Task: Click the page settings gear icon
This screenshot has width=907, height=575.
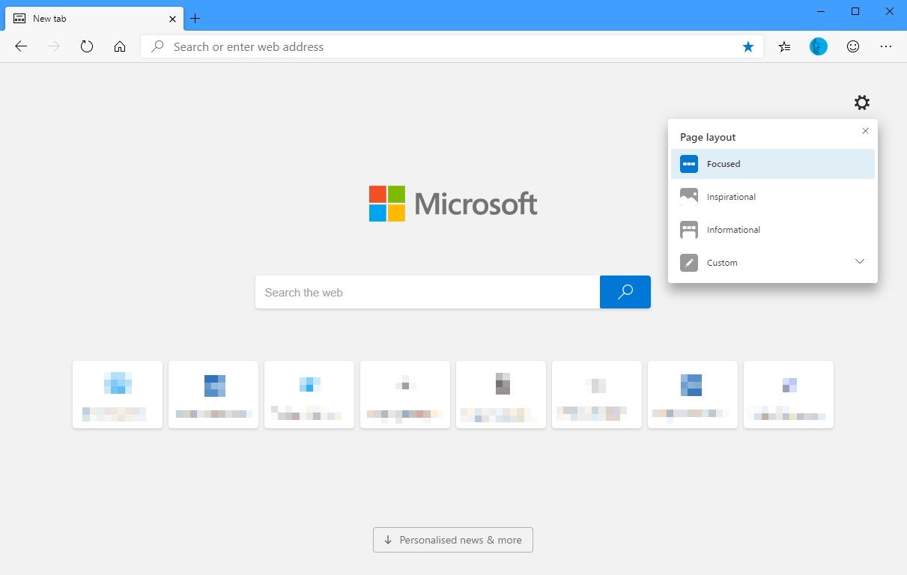Action: (862, 103)
